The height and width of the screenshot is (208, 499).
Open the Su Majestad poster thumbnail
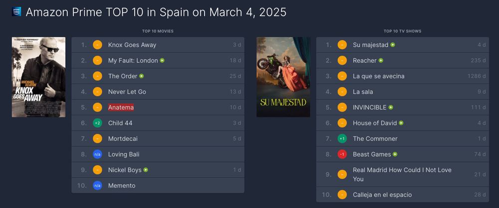pos(283,77)
